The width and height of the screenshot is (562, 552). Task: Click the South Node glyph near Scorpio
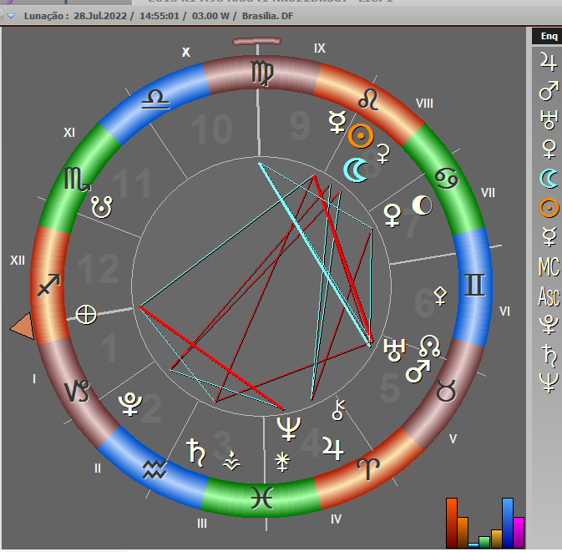point(102,207)
